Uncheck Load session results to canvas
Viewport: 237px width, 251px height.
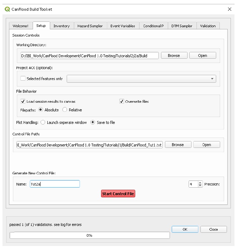[x=23, y=101]
